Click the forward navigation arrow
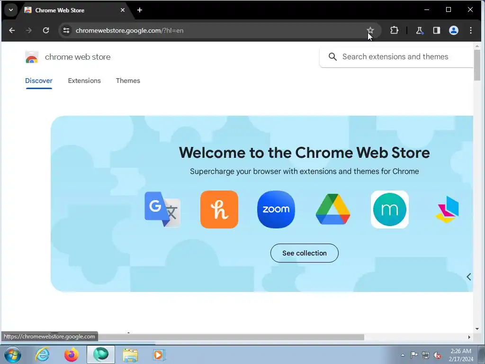This screenshot has width=485, height=364. [29, 30]
